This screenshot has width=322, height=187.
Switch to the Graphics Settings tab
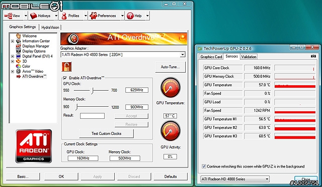tap(22, 27)
